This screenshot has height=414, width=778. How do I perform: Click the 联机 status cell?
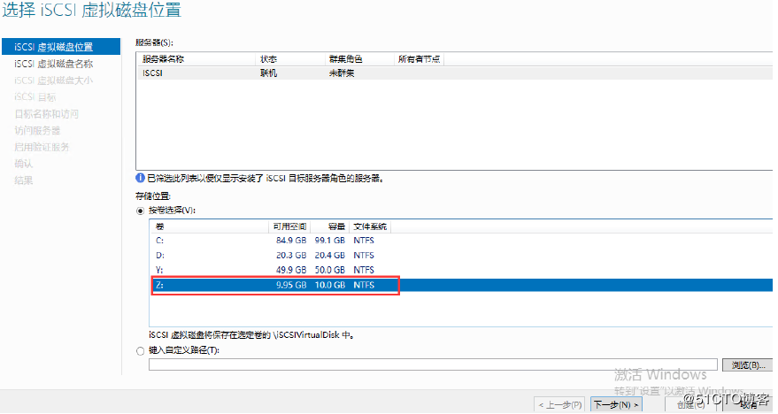point(268,73)
